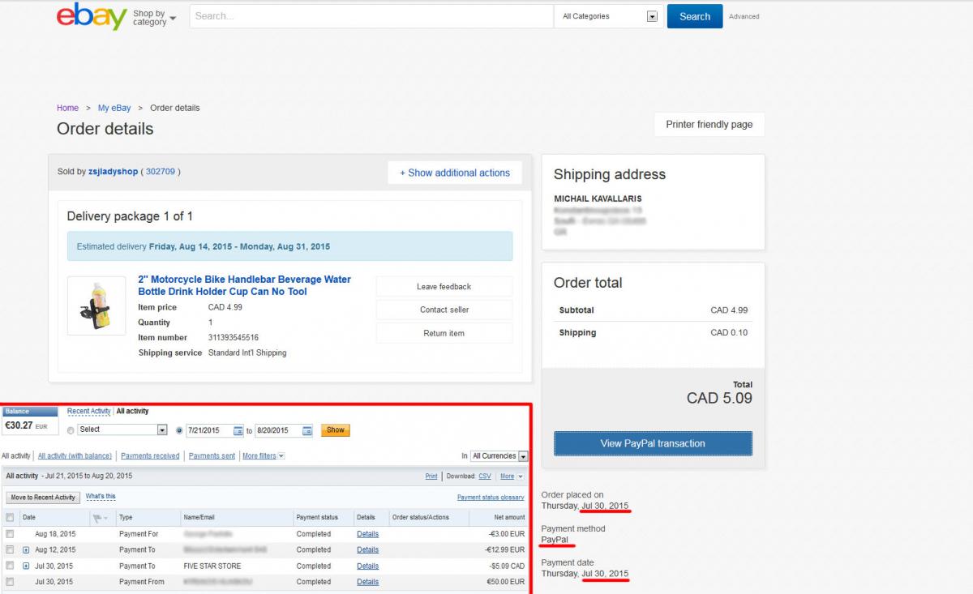
Task: Expand the Aug 12, 2015 transaction row
Action: (26, 549)
